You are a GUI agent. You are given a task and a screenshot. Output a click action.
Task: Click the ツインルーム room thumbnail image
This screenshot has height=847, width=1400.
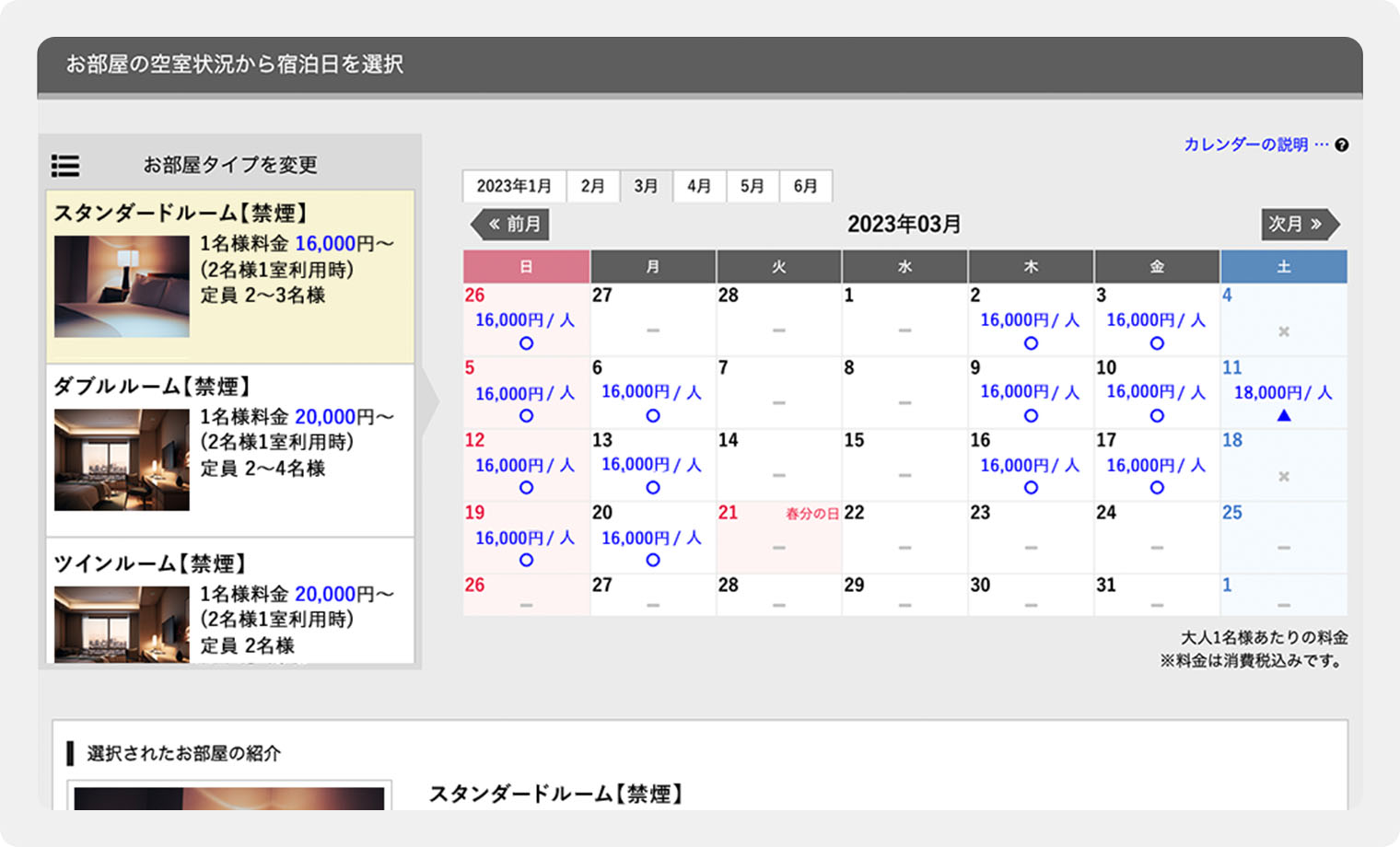click(122, 624)
